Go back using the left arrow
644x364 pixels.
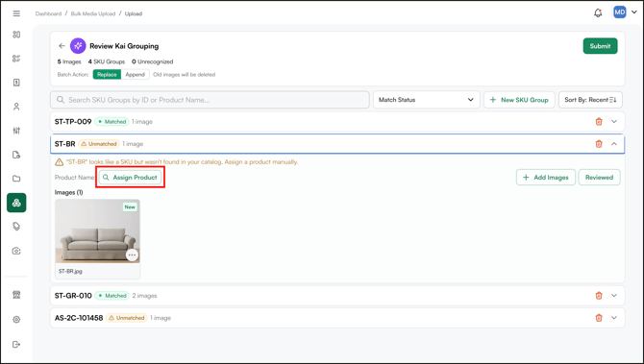(x=62, y=46)
